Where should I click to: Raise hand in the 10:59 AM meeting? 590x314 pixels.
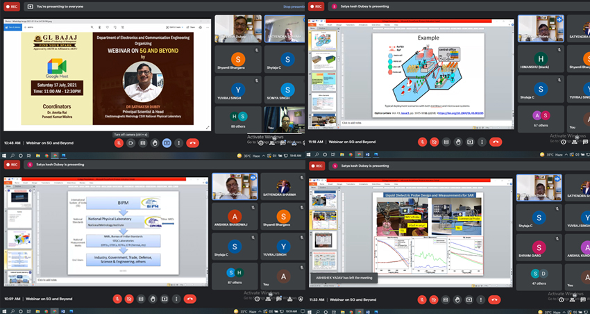pos(153,299)
